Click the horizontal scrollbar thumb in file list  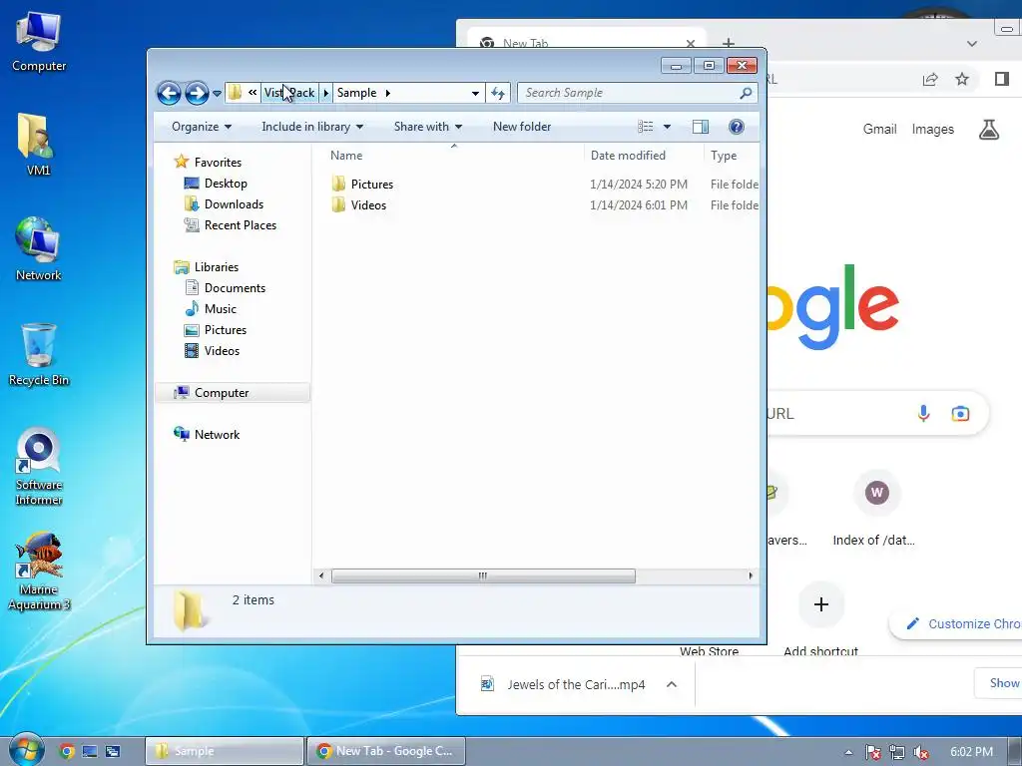pos(483,575)
